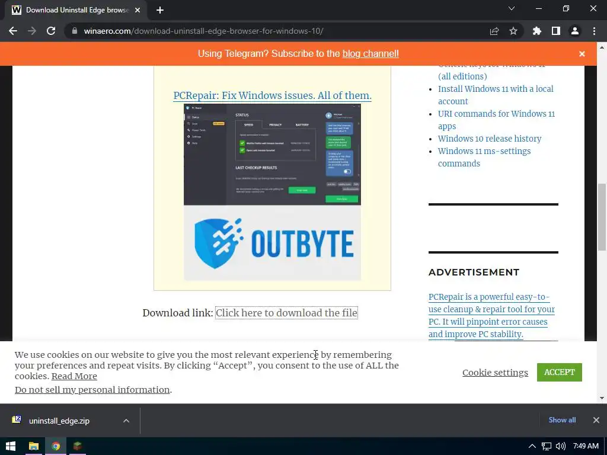Open Windows 10 release history link
The height and width of the screenshot is (455, 607).
(x=489, y=139)
